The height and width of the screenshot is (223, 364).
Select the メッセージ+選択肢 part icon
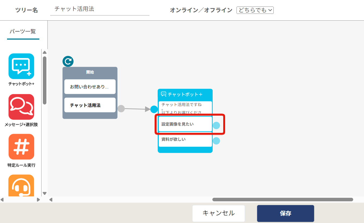coord(21,107)
